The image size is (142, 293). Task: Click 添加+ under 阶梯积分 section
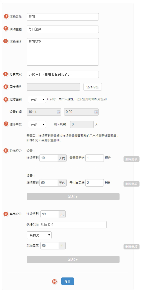[73, 197]
